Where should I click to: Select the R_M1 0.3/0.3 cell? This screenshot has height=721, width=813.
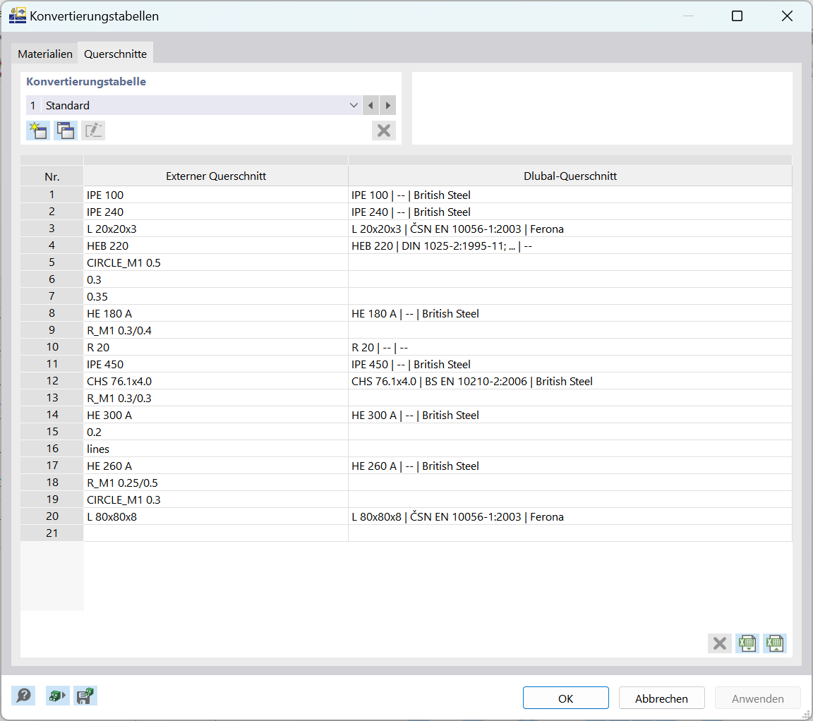coord(216,398)
